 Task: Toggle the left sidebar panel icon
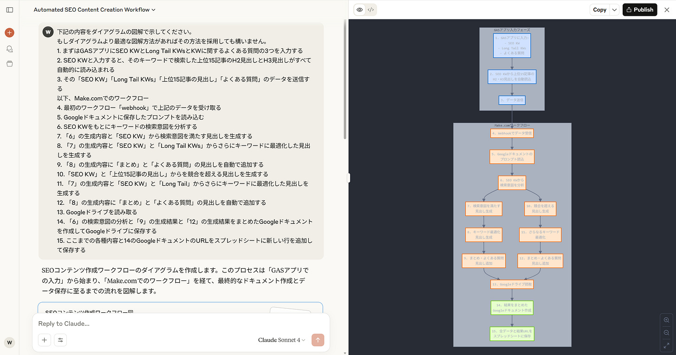pos(9,10)
